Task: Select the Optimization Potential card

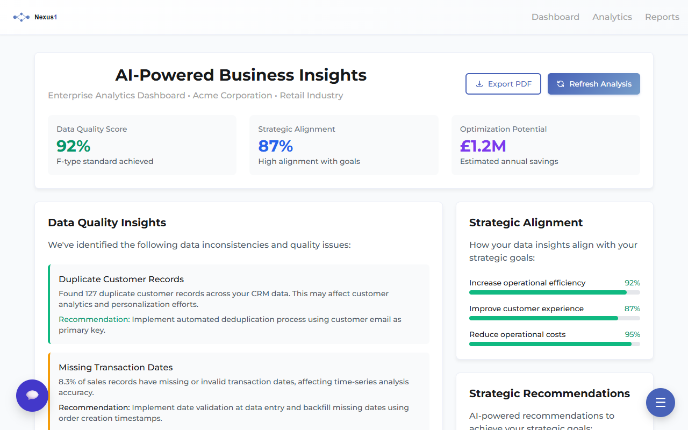Action: [x=546, y=145]
